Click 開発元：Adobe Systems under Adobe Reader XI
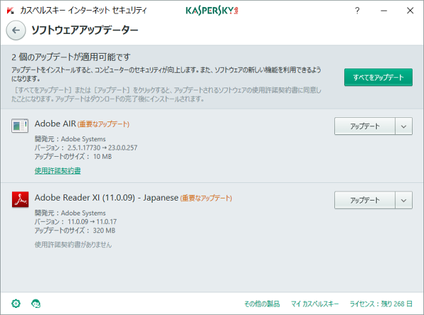Viewport: 424px width, 315px height. coord(70,213)
